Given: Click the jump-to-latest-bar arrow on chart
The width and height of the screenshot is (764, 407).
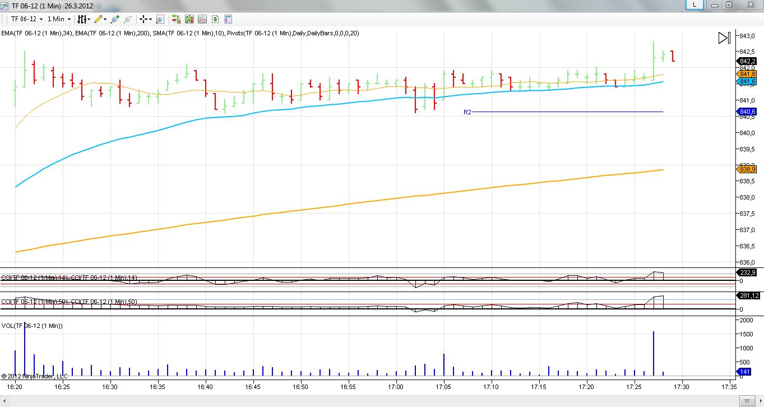Looking at the screenshot, I should (x=724, y=38).
